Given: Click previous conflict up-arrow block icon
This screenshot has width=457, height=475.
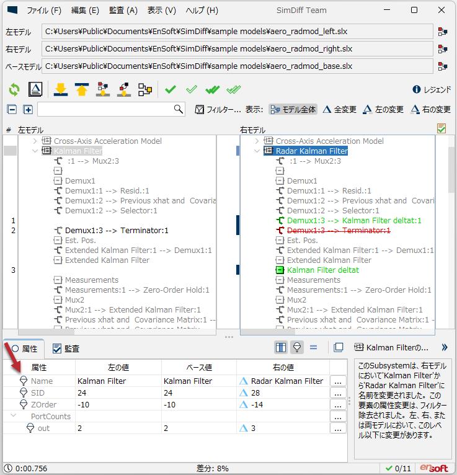Looking at the screenshot, I should pyautogui.click(x=124, y=90).
